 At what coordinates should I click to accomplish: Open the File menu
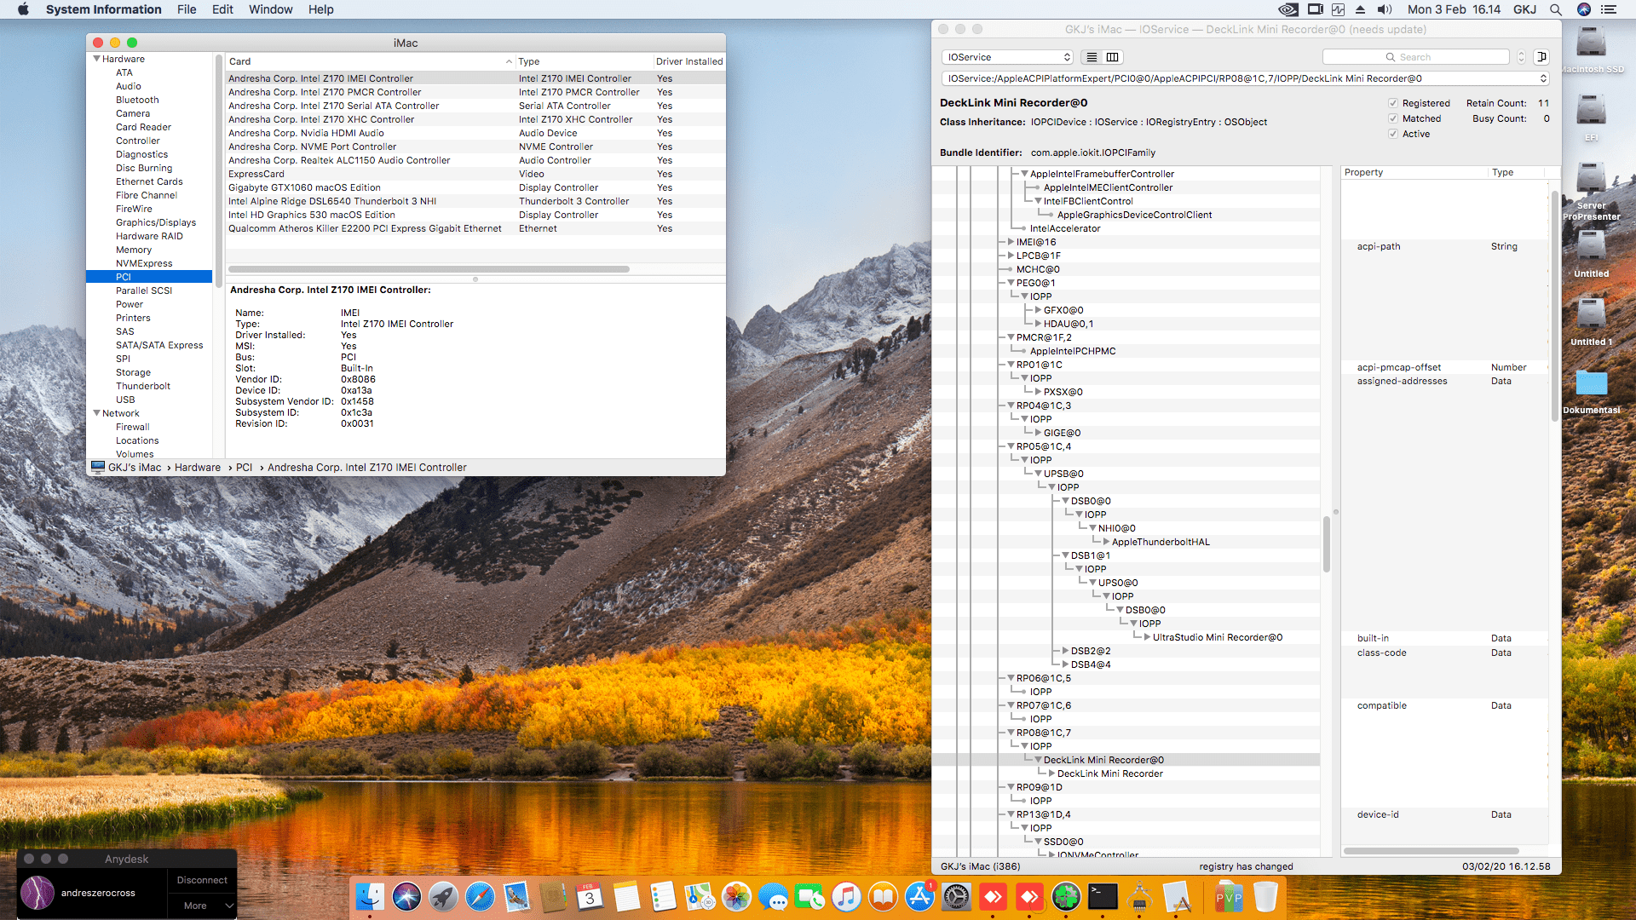(x=187, y=9)
